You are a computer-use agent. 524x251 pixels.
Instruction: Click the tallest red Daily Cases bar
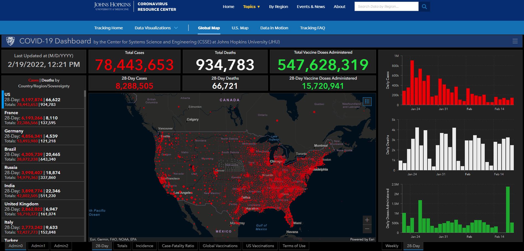click(412, 82)
